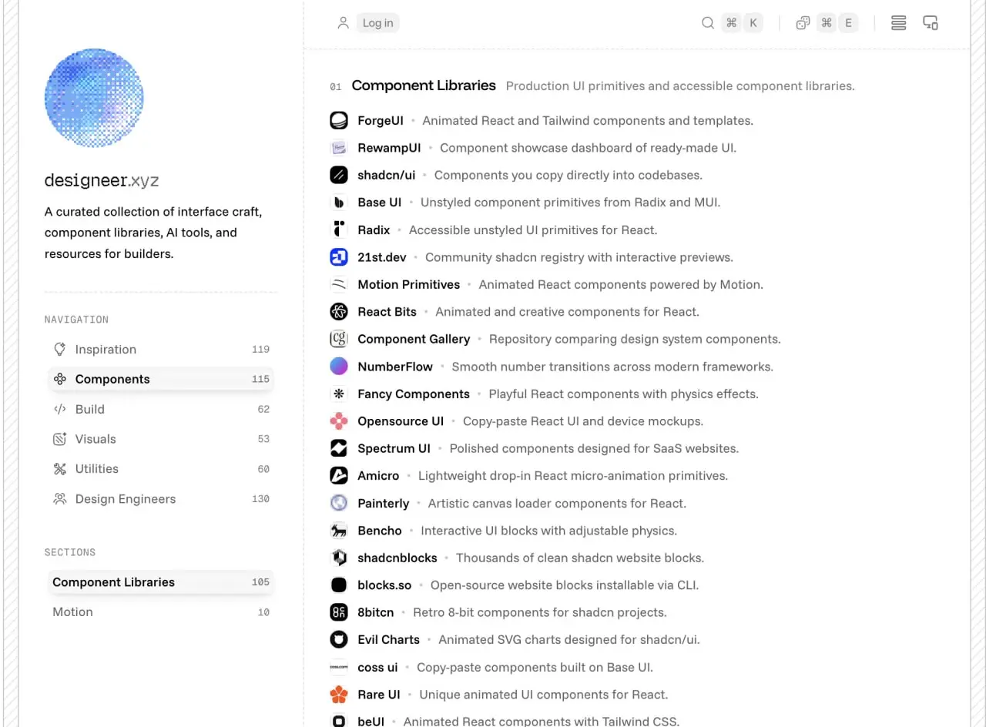The image size is (986, 727).
Task: Click the monitor and phone device icon
Action: [x=931, y=23]
